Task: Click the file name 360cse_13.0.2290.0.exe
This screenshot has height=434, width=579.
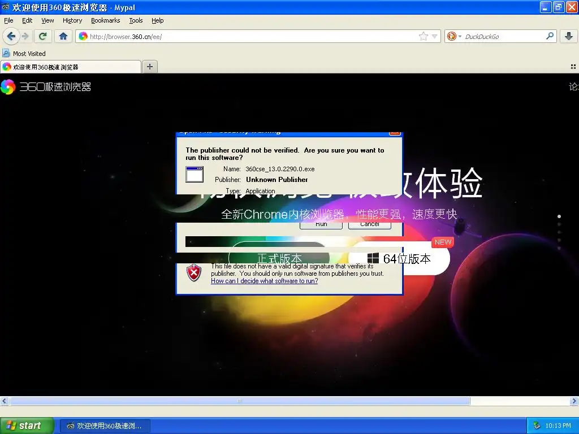Action: (280, 169)
